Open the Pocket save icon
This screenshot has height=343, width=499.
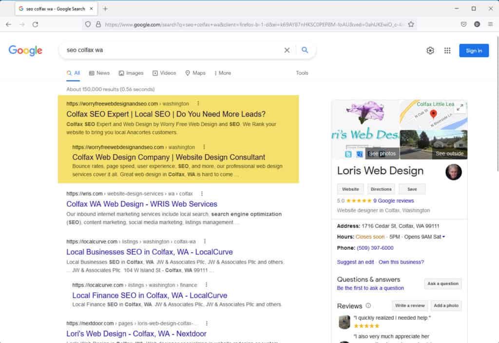[464, 24]
